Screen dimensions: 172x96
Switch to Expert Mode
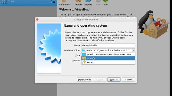click(x=84, y=79)
